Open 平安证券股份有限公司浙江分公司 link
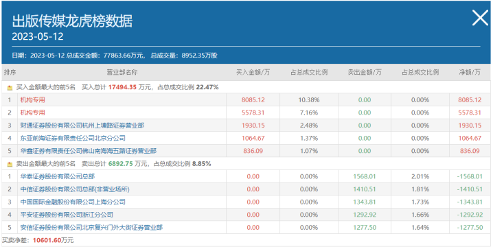This screenshot has width=493, height=249. click(x=67, y=215)
